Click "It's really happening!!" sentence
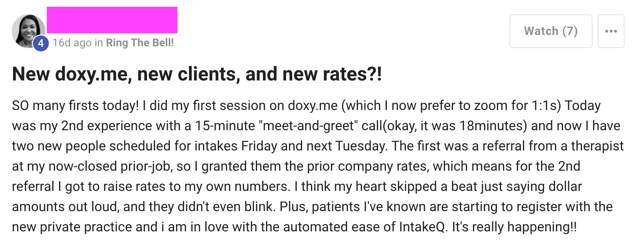Viewport: 644px width, 252px height. pyautogui.click(x=514, y=227)
